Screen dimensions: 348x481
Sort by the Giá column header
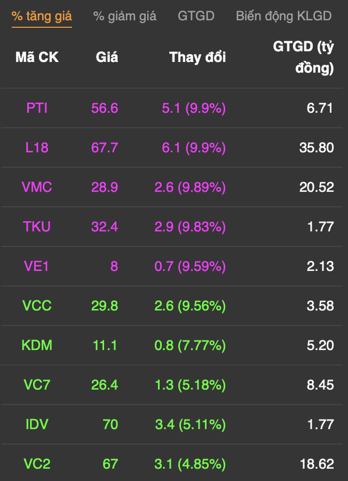click(x=107, y=57)
